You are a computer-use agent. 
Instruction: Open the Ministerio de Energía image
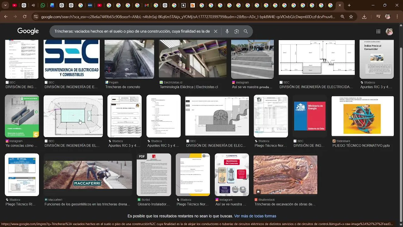(x=310, y=116)
